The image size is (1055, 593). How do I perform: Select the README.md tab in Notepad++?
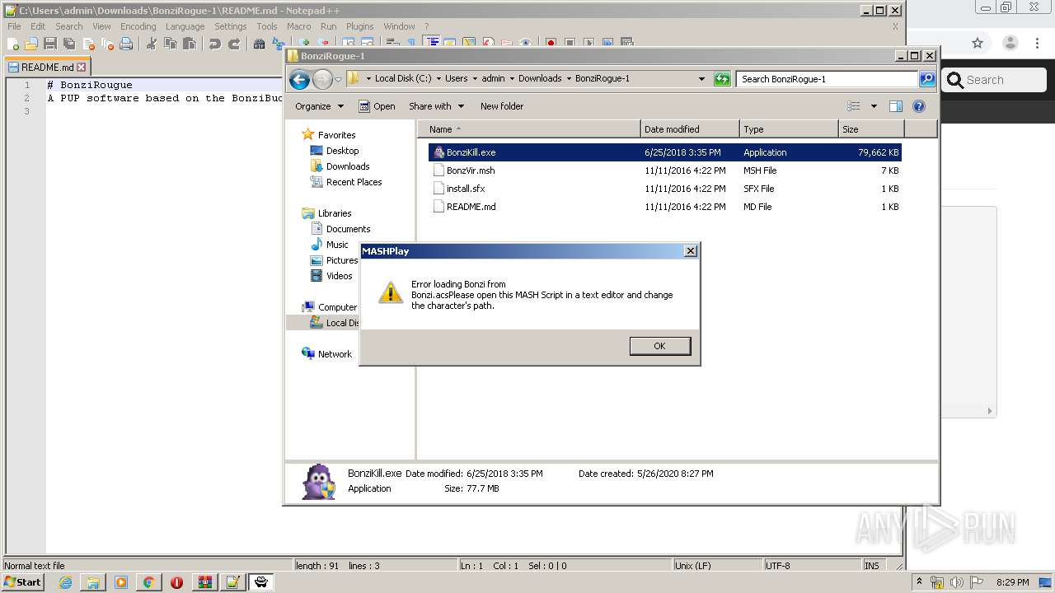(x=47, y=68)
